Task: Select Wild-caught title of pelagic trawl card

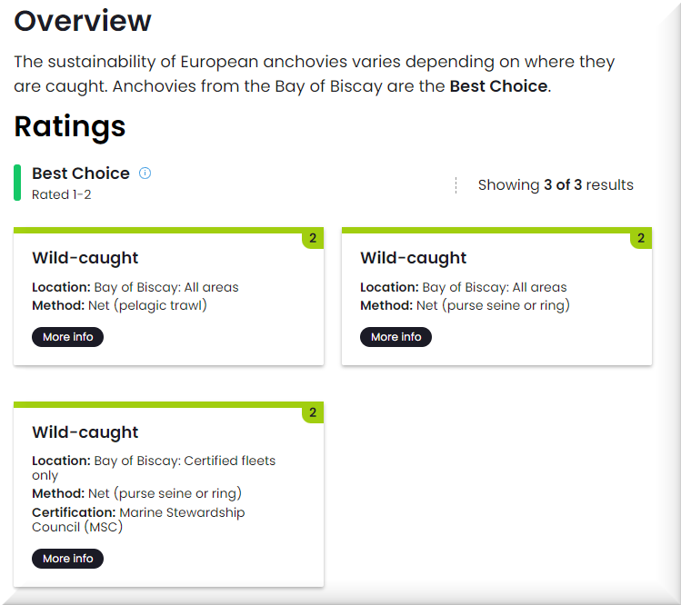Action: [85, 258]
